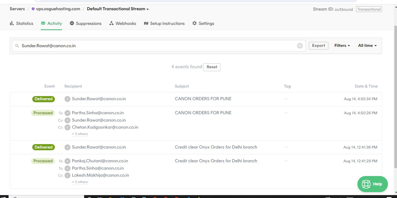Click the Setup Instructions map icon

point(146,23)
